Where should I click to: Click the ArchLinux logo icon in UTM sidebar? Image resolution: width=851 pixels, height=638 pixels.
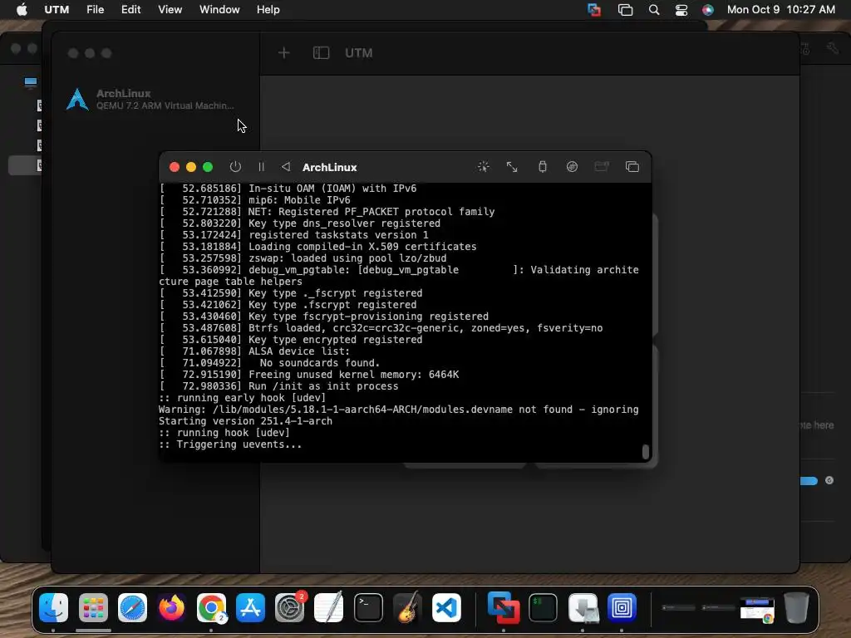[77, 100]
